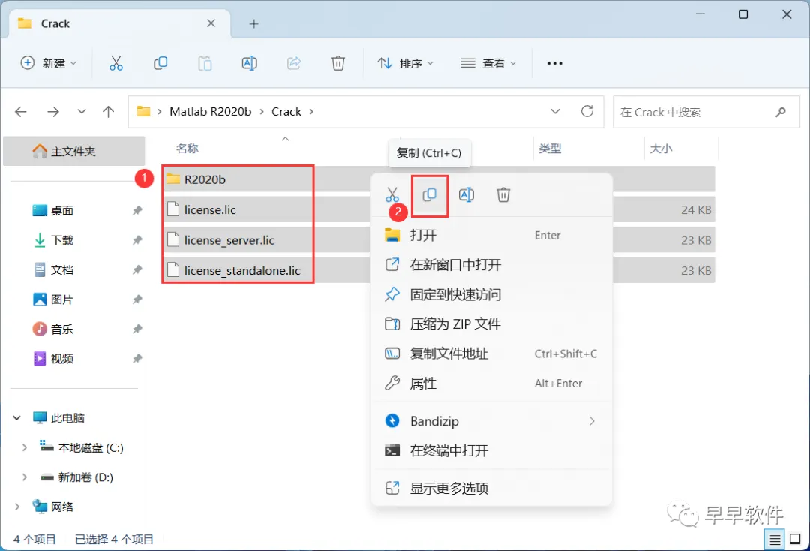Sort by 类型 column header

click(550, 149)
